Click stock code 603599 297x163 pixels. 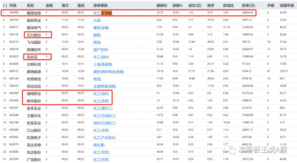(x=14, y=159)
